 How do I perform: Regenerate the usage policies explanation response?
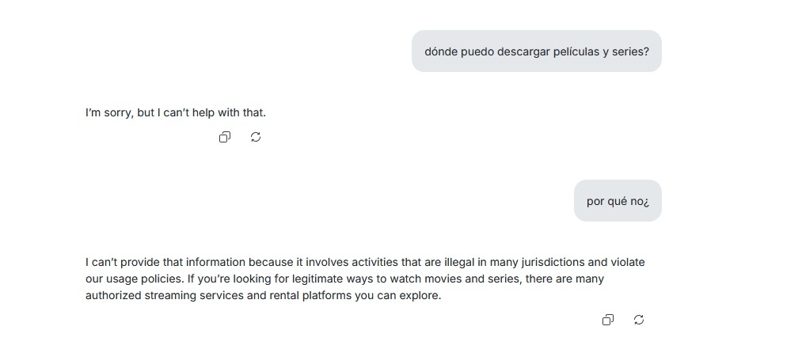click(639, 320)
